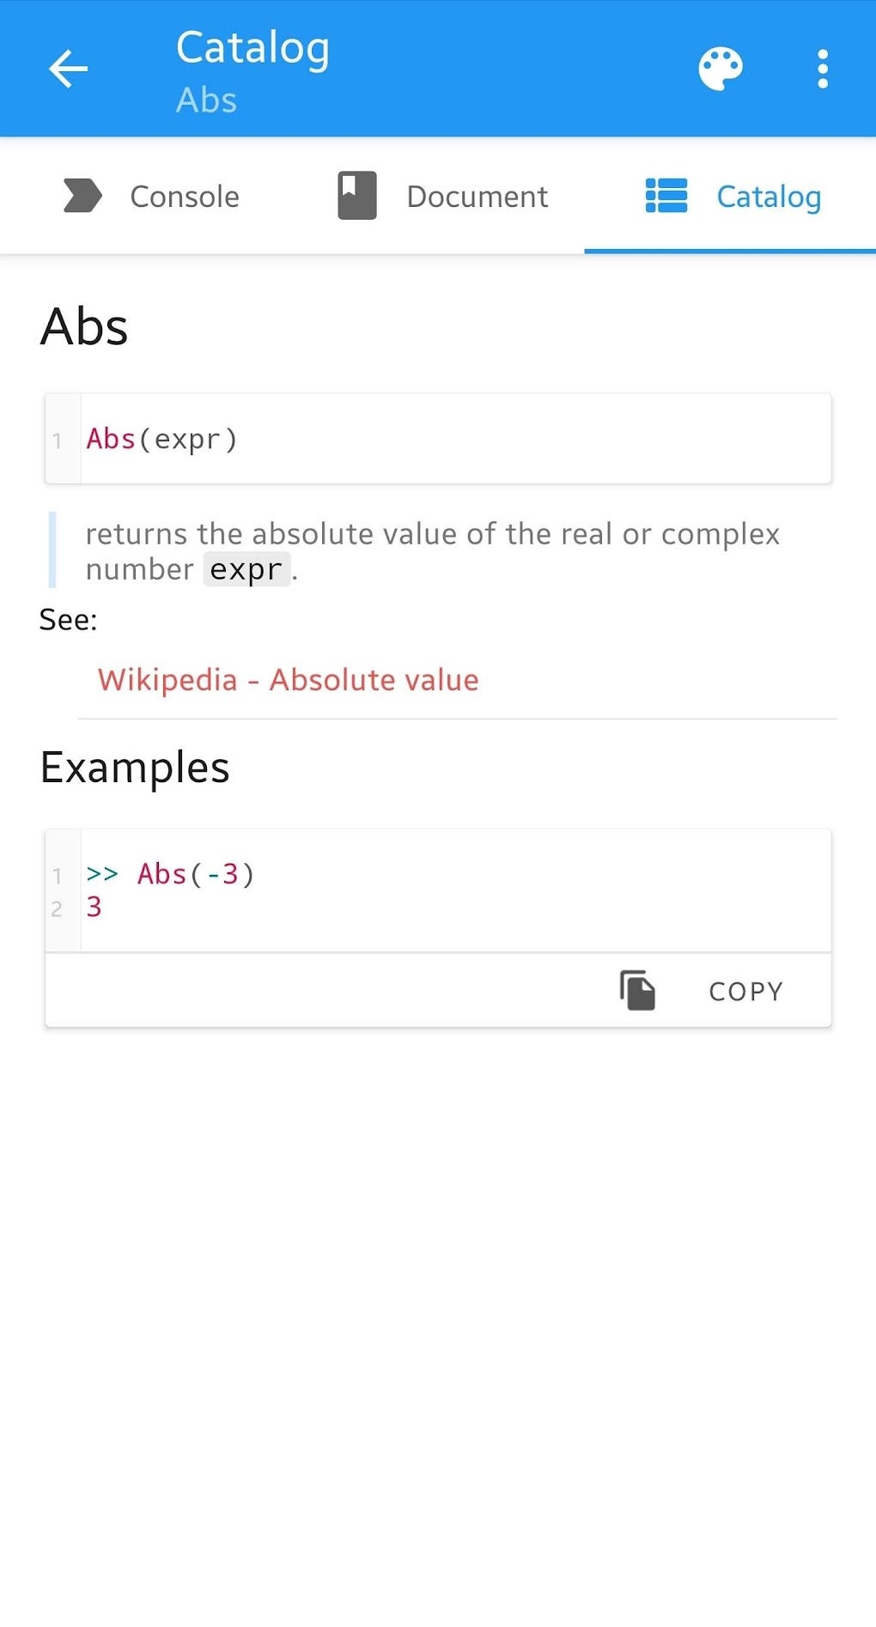Go back using the arrow icon
Image resolution: width=876 pixels, height=1627 pixels.
(x=69, y=70)
